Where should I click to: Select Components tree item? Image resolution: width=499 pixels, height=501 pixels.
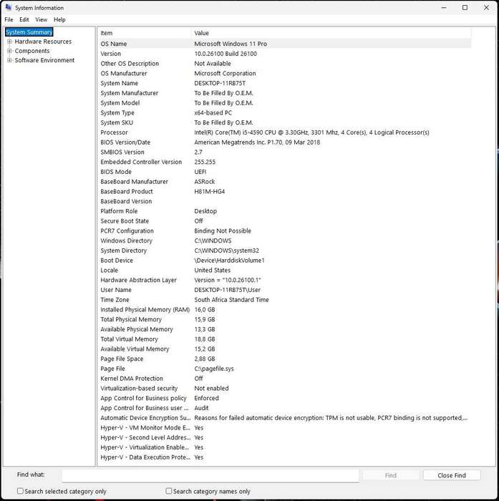point(32,51)
